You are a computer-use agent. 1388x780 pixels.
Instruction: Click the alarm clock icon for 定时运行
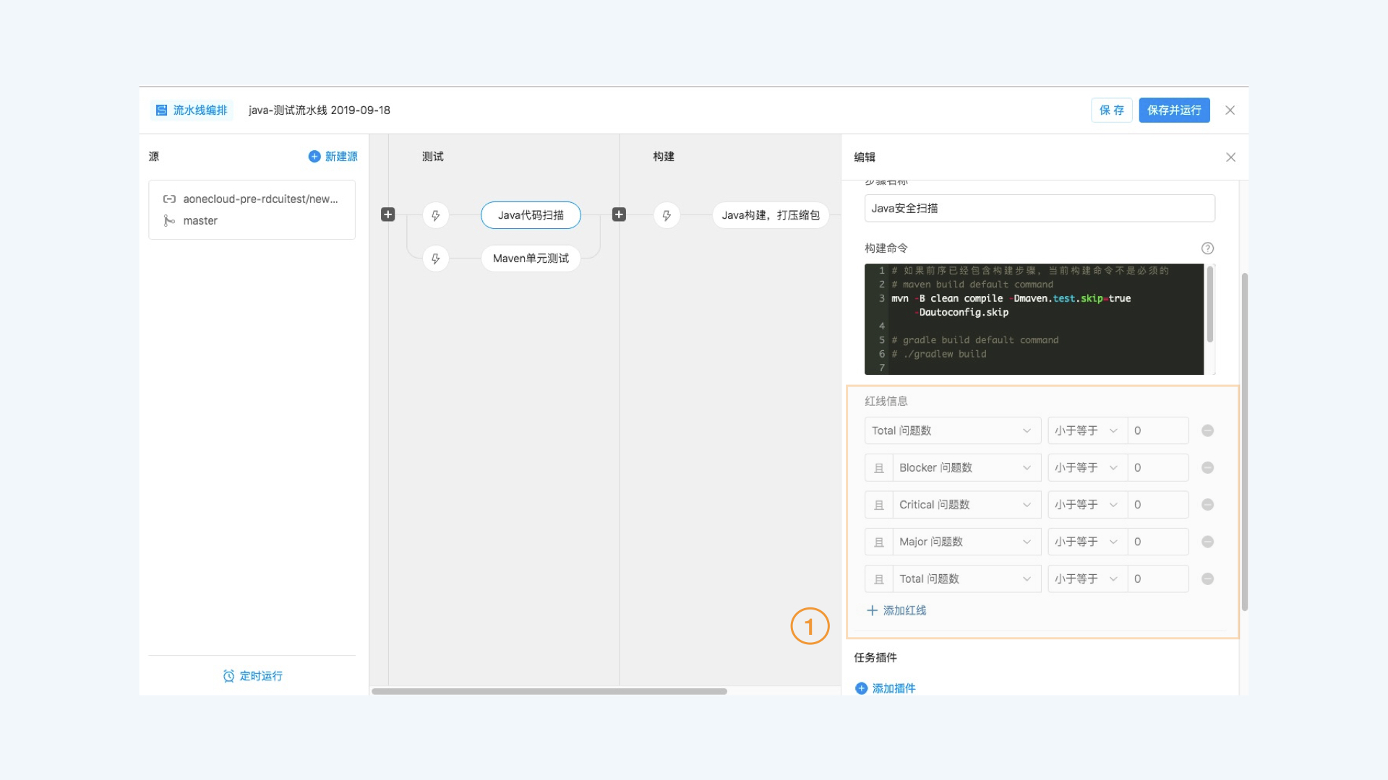click(228, 676)
